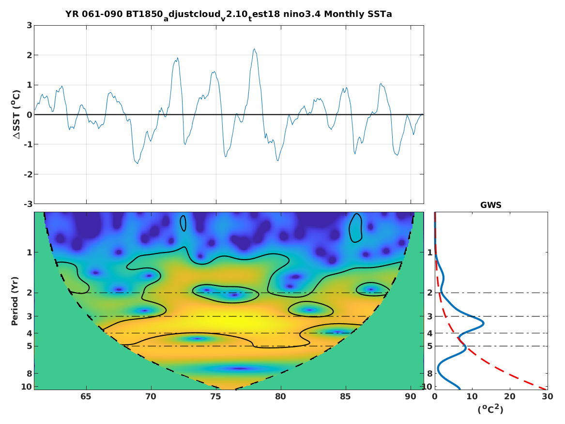Click the period tick label 8 on wavelet plot

[x=30, y=374]
